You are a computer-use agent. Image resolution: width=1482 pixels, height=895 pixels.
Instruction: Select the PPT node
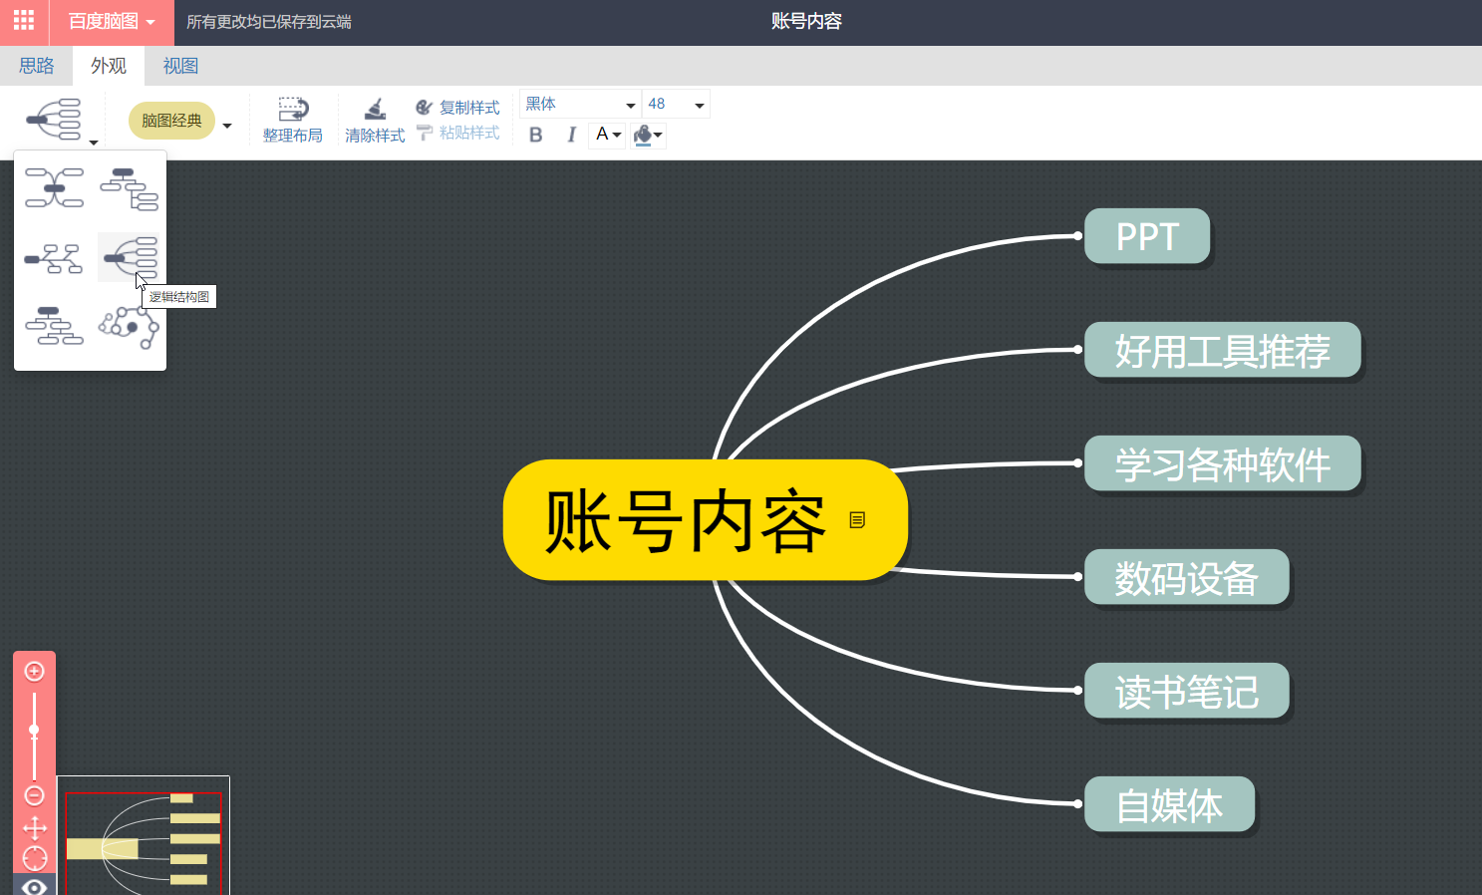click(1147, 236)
